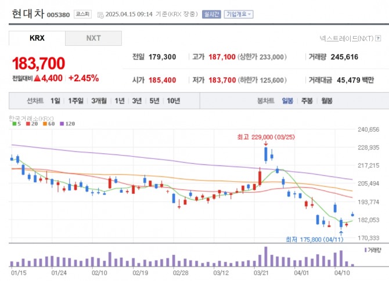
Task: Click the help icon next to 넥스트레이드(NXT)
Action: [x=378, y=38]
